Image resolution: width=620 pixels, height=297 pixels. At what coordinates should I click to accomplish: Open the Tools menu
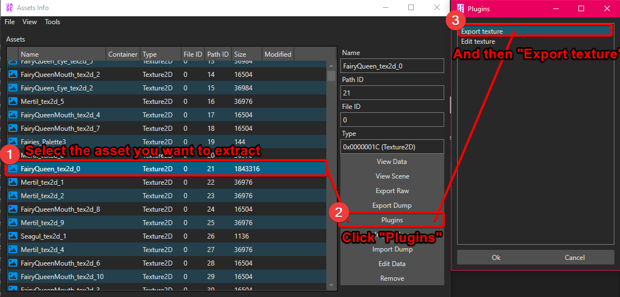[52, 22]
